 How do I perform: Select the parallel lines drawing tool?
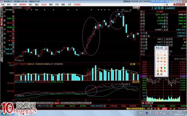click(x=158, y=65)
